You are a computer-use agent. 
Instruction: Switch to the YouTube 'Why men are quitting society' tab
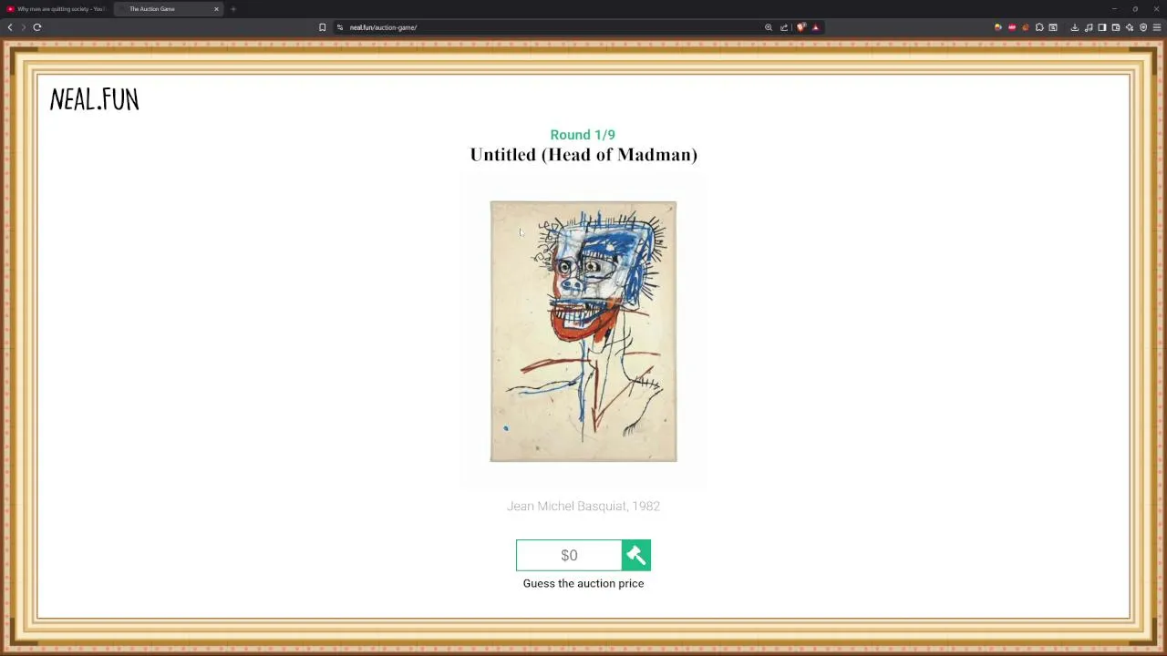coord(57,9)
